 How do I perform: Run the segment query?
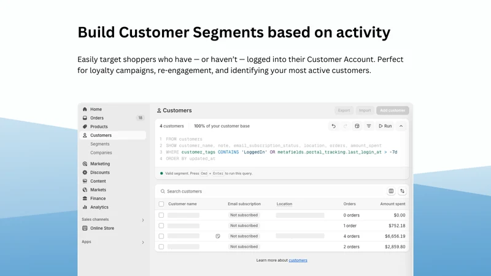click(385, 126)
